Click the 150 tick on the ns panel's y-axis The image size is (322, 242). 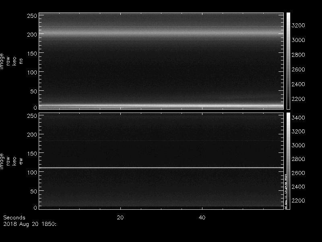(32, 53)
